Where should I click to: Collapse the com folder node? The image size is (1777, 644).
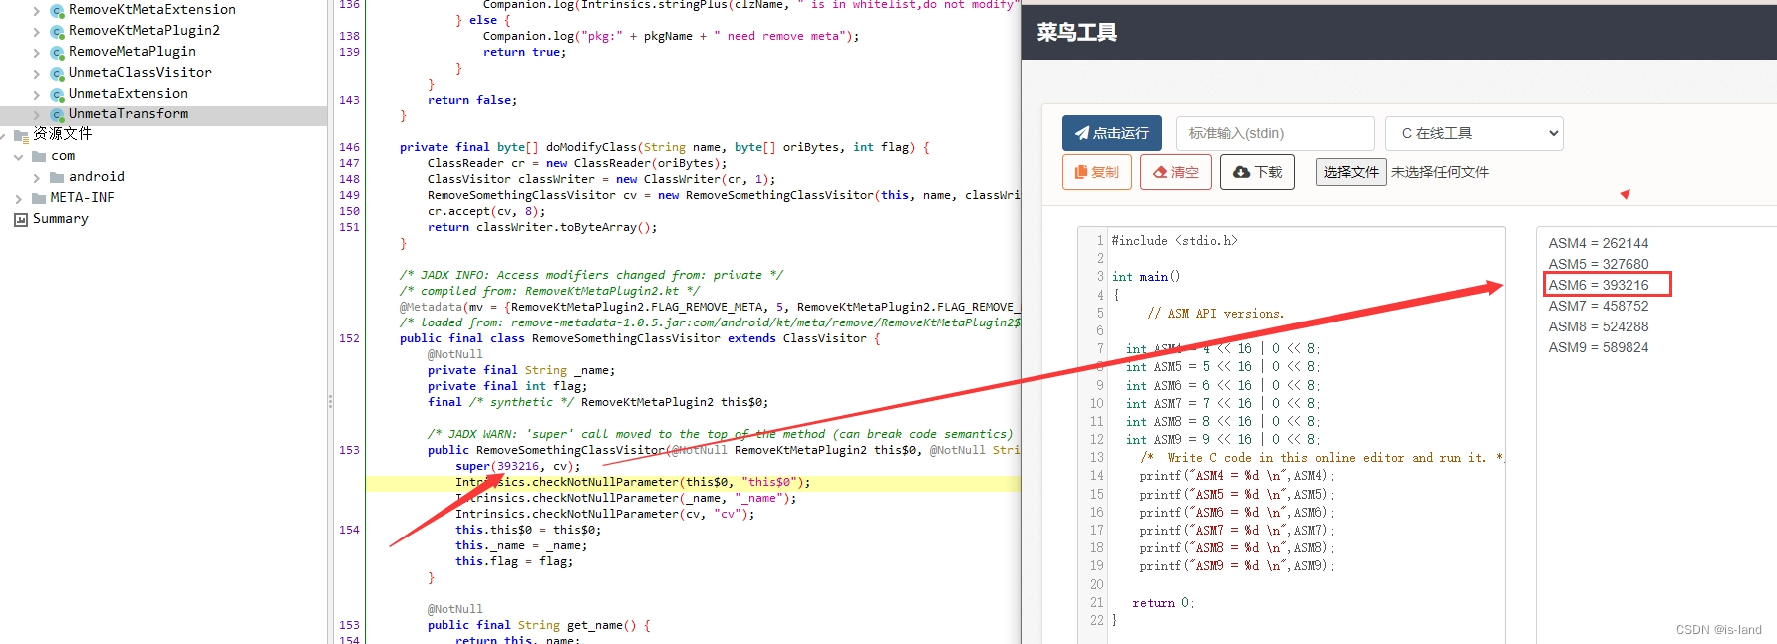pos(19,156)
